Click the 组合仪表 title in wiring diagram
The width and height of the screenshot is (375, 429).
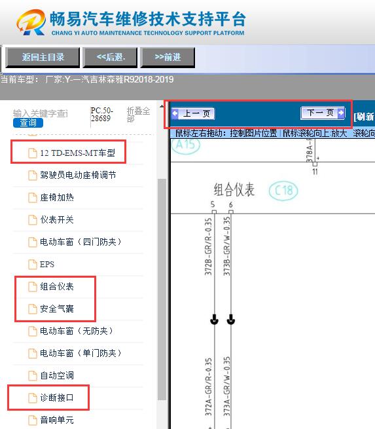[x=234, y=189]
